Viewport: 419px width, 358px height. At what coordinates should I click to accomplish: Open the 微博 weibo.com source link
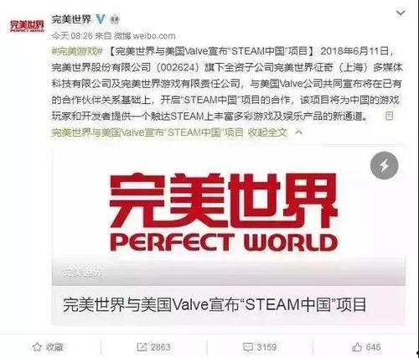coord(145,36)
